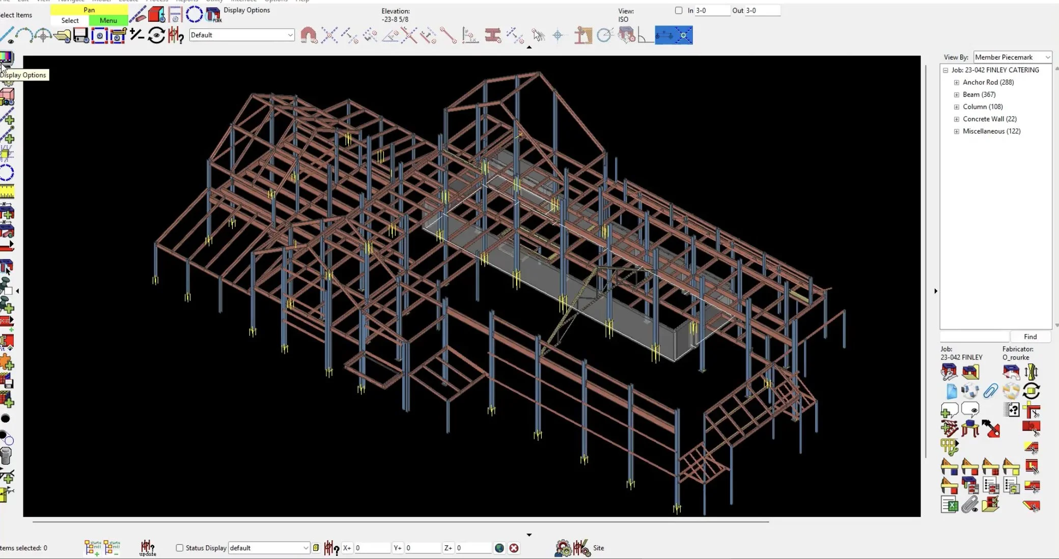Viewport: 1059px width, 559px height.
Task: Expand the Column (108) tree node
Action: (956, 107)
